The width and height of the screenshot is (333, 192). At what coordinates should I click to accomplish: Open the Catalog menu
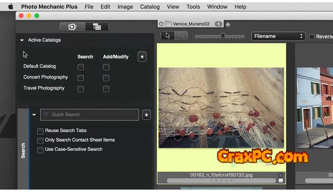(x=150, y=7)
